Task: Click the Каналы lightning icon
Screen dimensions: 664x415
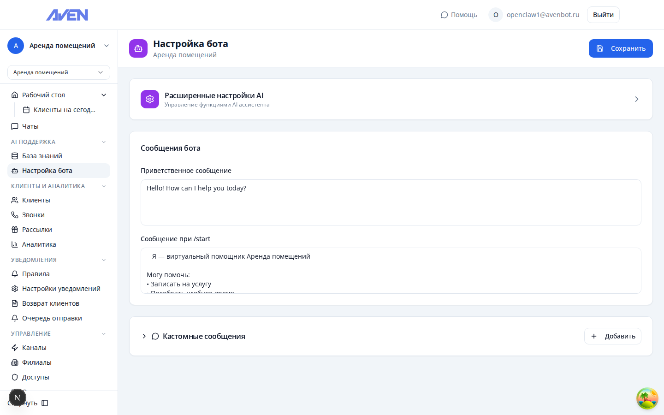Action: pyautogui.click(x=14, y=347)
